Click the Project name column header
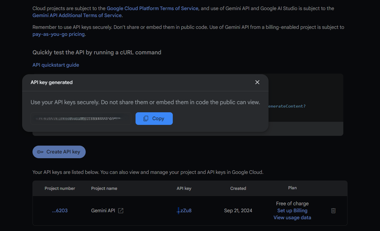The height and width of the screenshot is (231, 380). coord(104,188)
